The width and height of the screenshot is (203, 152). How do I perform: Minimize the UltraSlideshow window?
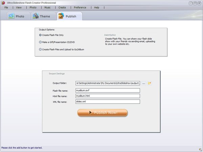190,3
